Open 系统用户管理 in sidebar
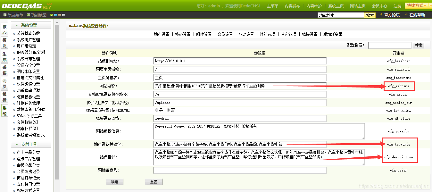The width and height of the screenshot is (432, 192). click(x=29, y=40)
